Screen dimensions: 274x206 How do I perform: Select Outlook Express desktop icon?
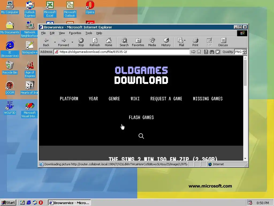pyautogui.click(x=30, y=9)
